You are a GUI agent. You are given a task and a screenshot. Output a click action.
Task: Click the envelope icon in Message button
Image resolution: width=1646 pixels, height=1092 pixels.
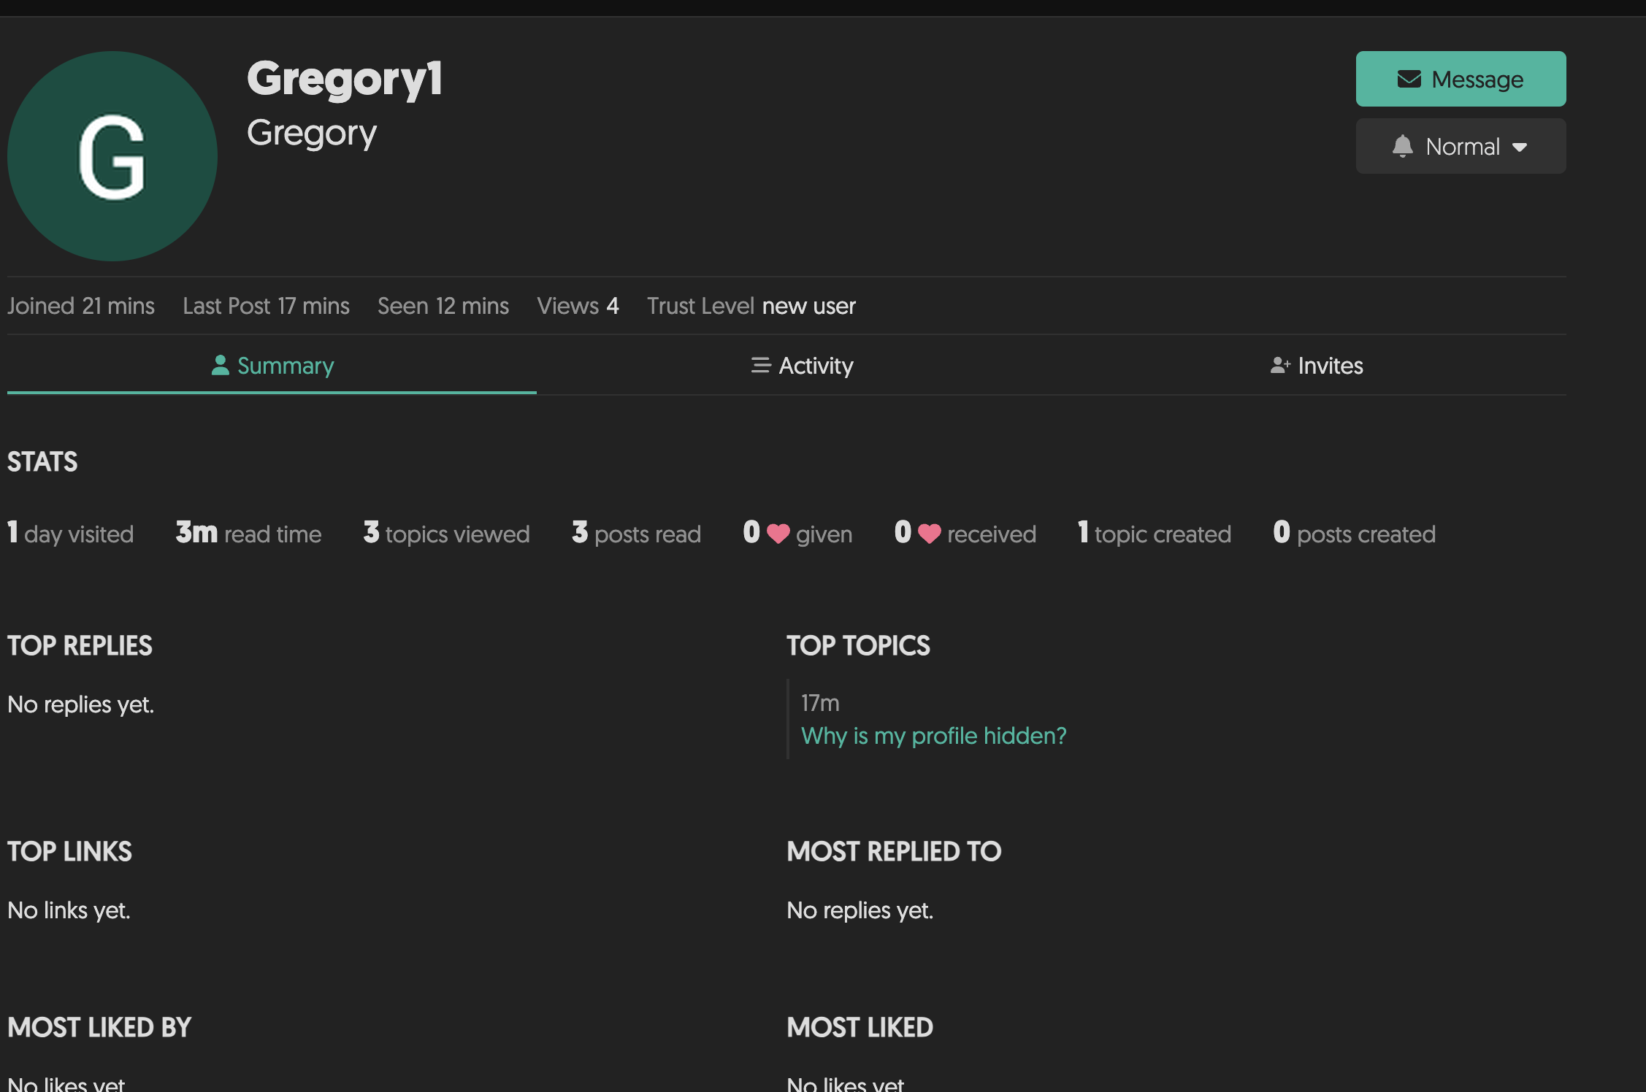point(1409,79)
